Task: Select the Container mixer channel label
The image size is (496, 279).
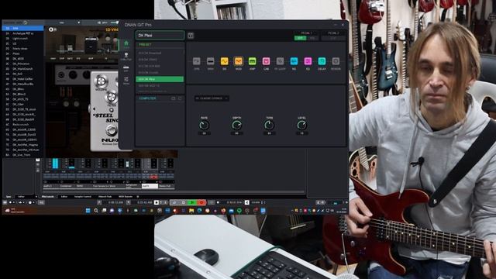Action: pos(67,186)
